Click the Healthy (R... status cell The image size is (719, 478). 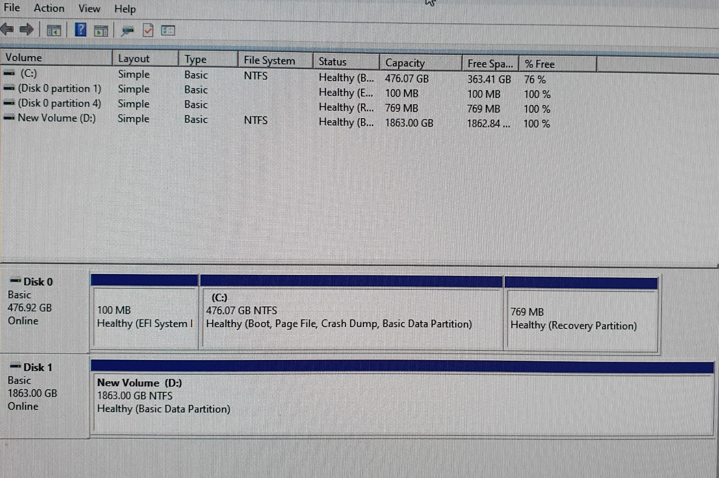tap(346, 107)
